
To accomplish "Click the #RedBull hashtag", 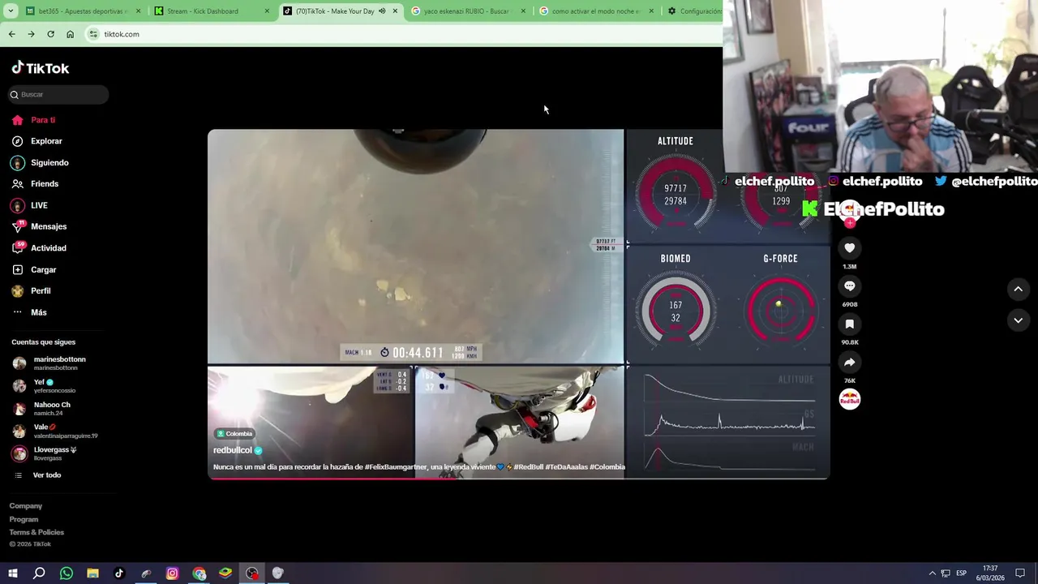I will click(x=528, y=467).
